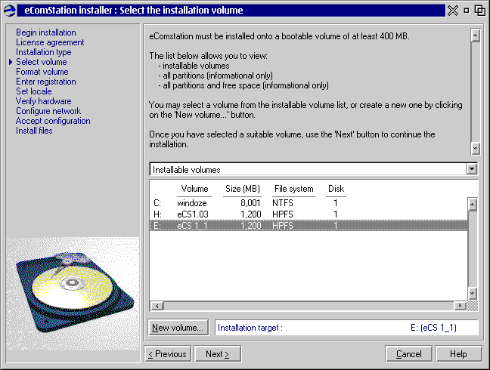This screenshot has height=370, width=490.
Task: Click Verify hardware step
Action: click(43, 101)
